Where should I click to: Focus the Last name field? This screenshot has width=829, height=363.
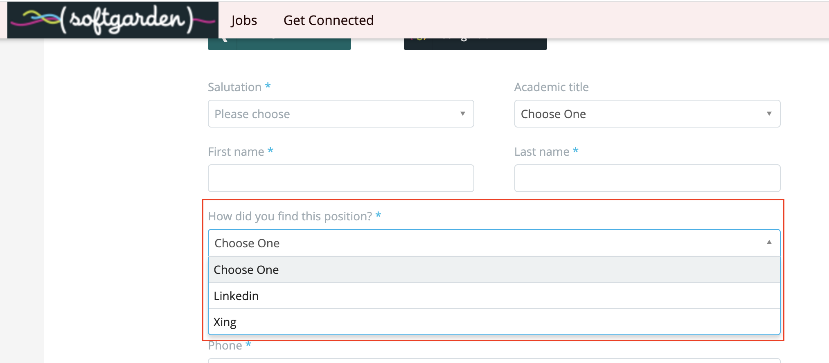pyautogui.click(x=647, y=178)
